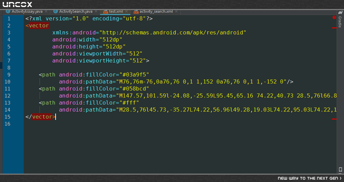Image resolution: width=344 pixels, height=182 pixels.
Task: Click the closing </vector> tag
Action: [x=41, y=117]
